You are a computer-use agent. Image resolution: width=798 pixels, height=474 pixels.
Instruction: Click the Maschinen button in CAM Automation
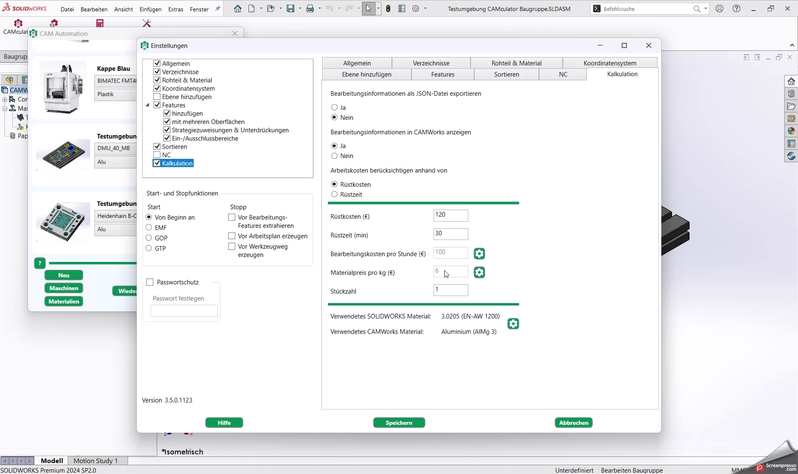[x=64, y=288]
